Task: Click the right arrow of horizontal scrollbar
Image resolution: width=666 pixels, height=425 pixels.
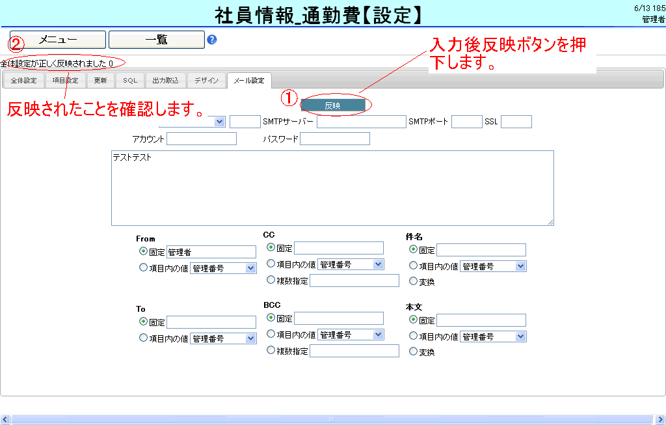Action: point(660,419)
